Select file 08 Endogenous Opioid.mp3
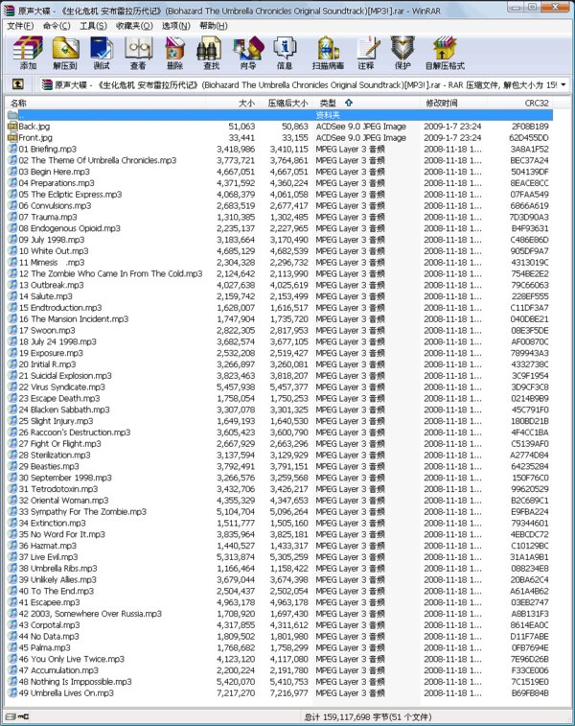Image resolution: width=575 pixels, height=726 pixels. (69, 228)
